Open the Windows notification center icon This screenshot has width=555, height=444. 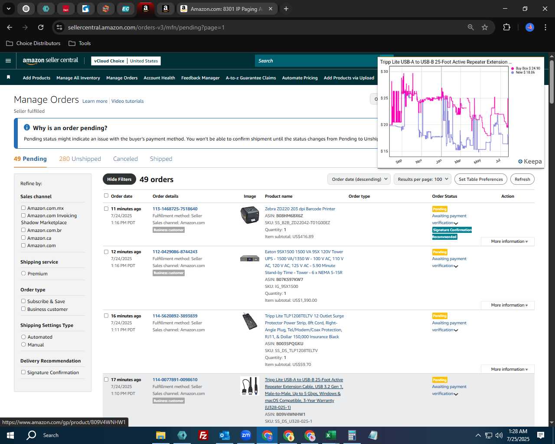pos(541,435)
